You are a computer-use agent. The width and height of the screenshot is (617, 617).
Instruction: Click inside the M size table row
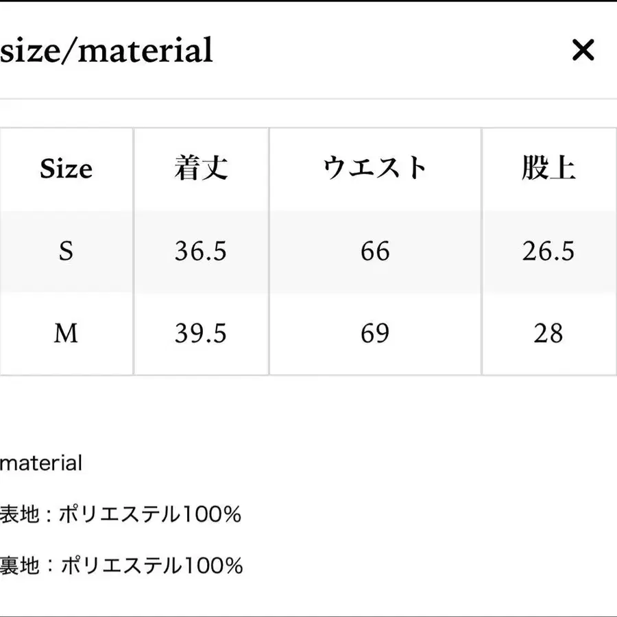point(308,334)
